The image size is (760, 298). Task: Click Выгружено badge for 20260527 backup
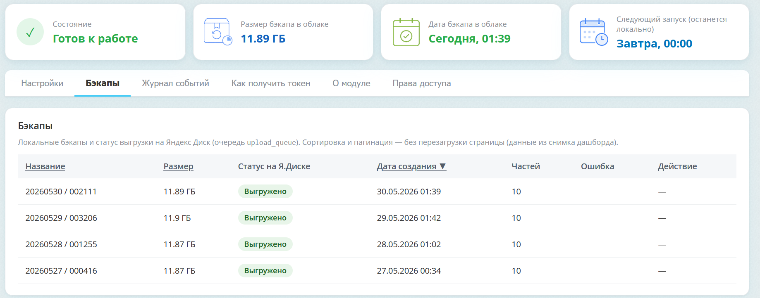click(x=265, y=271)
